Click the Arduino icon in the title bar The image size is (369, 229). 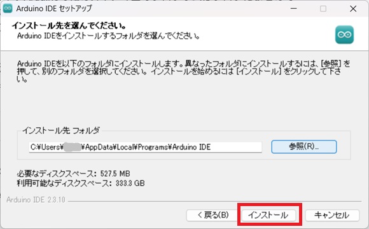8,8
